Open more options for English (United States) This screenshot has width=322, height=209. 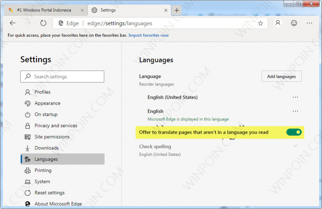295,97
